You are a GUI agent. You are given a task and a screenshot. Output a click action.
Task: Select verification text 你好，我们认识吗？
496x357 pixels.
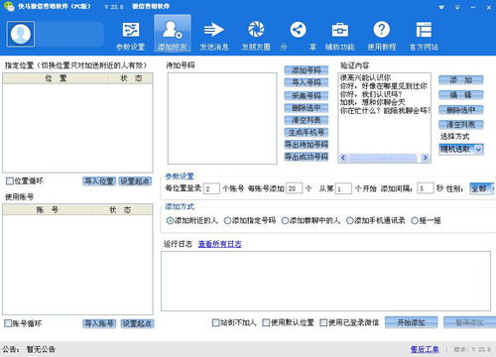click(x=371, y=94)
